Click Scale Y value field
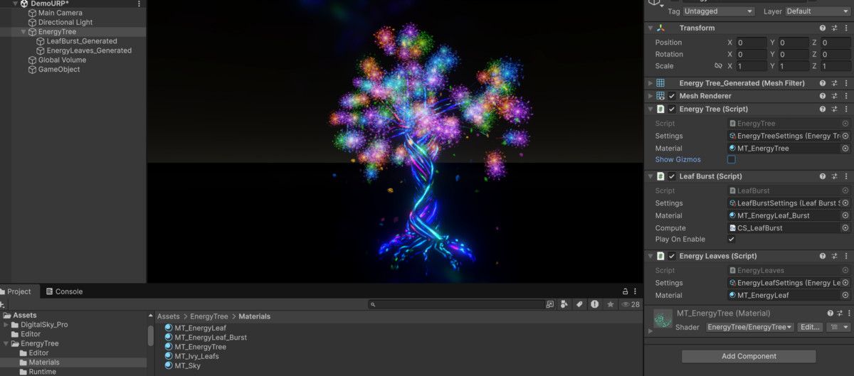This screenshot has height=376, width=854. 794,66
